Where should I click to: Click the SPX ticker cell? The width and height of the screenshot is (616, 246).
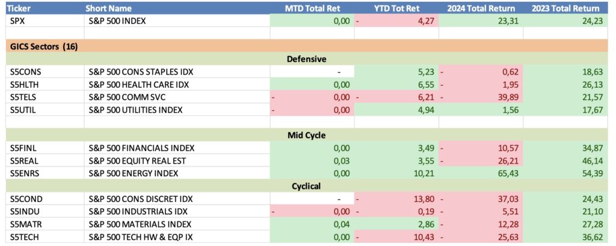[19, 21]
